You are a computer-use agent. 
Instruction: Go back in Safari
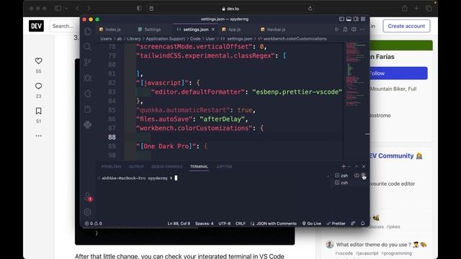pyautogui.click(x=78, y=9)
